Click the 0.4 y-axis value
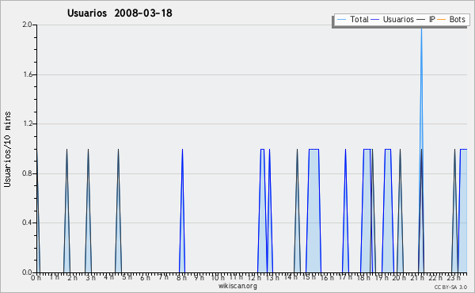This screenshot has height=293, width=475. coord(27,223)
